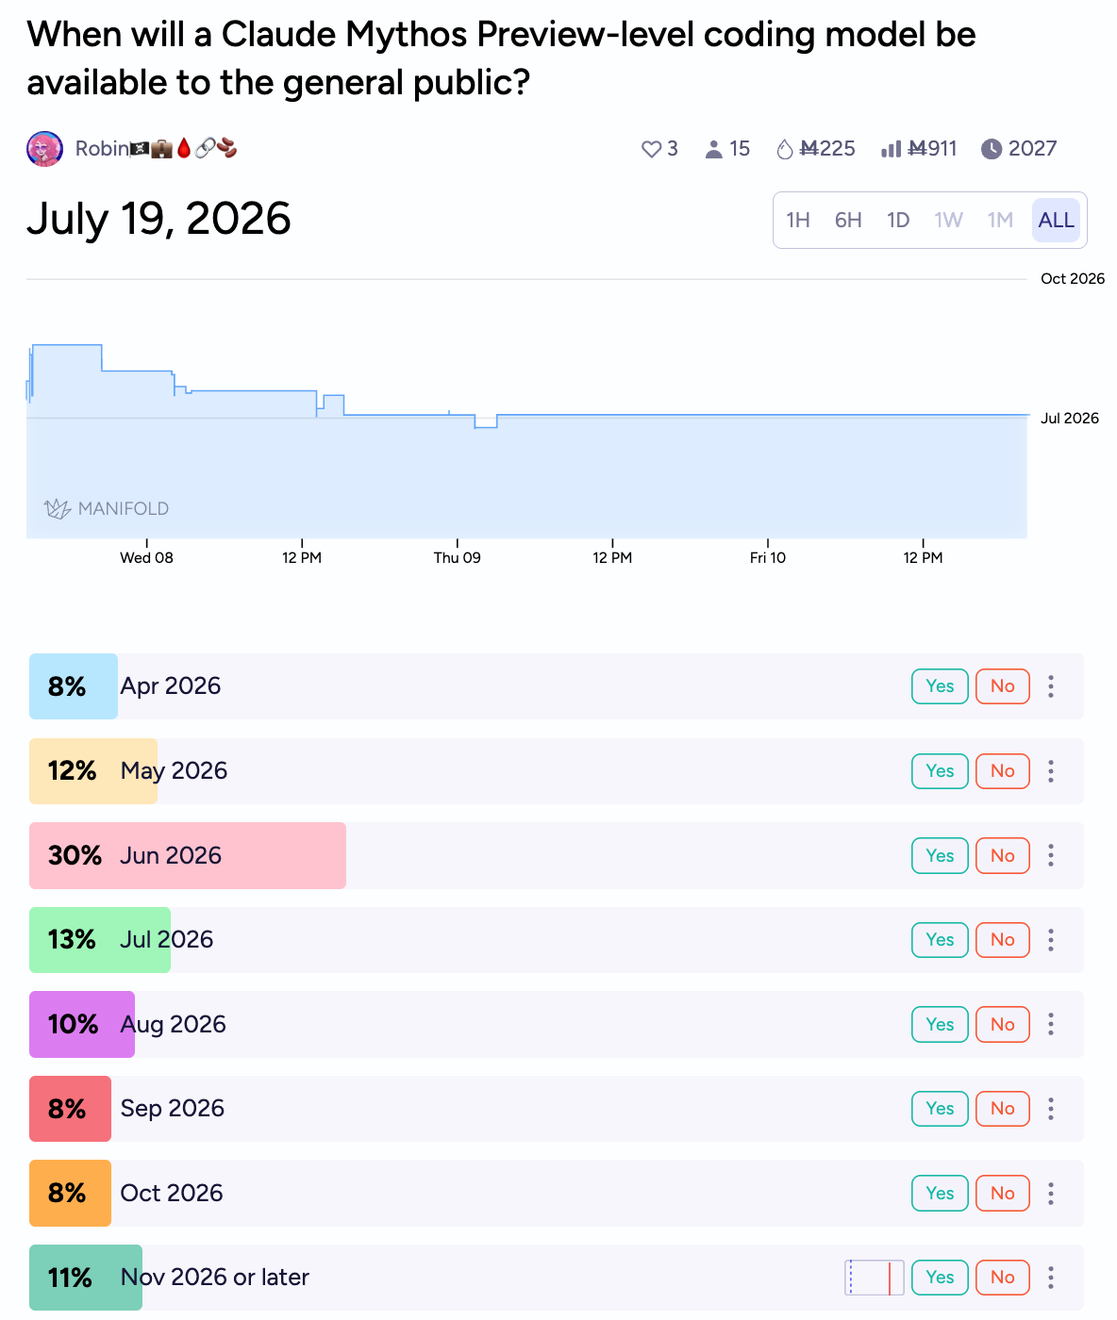Open more options for Apr 2026

pyautogui.click(x=1051, y=686)
